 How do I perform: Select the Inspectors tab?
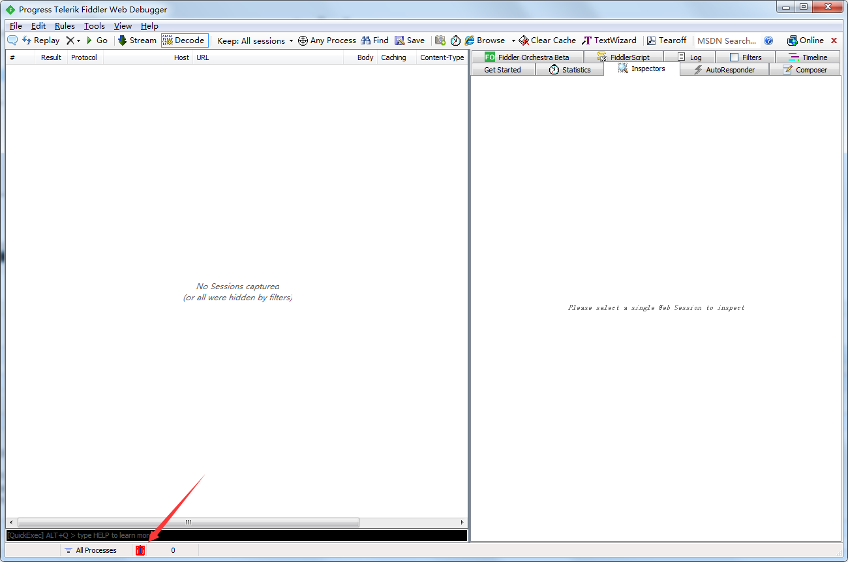642,69
